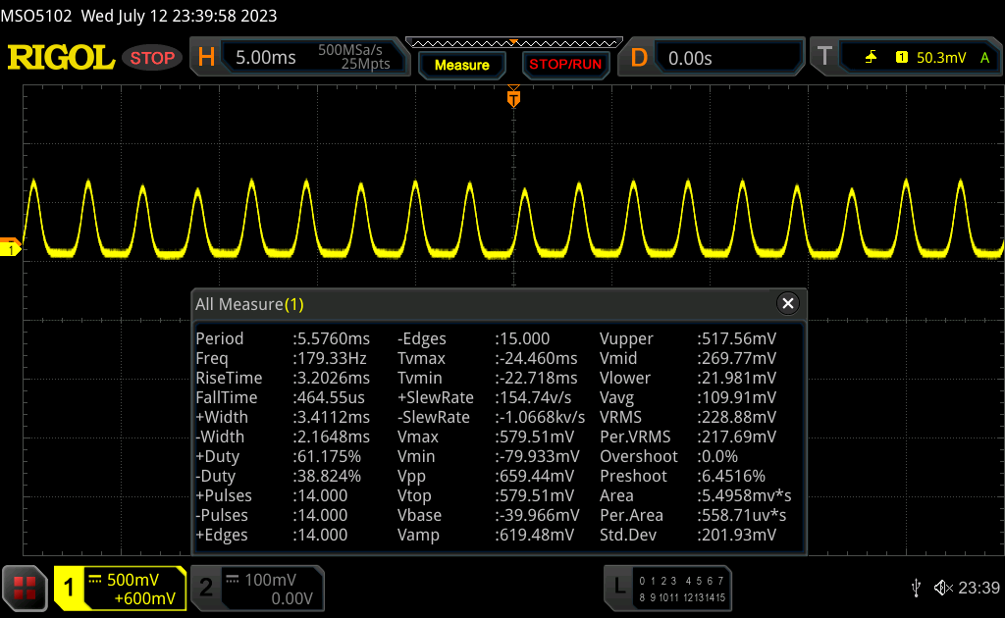
Task: Open the 0.00s delay offset setting
Action: click(726, 58)
